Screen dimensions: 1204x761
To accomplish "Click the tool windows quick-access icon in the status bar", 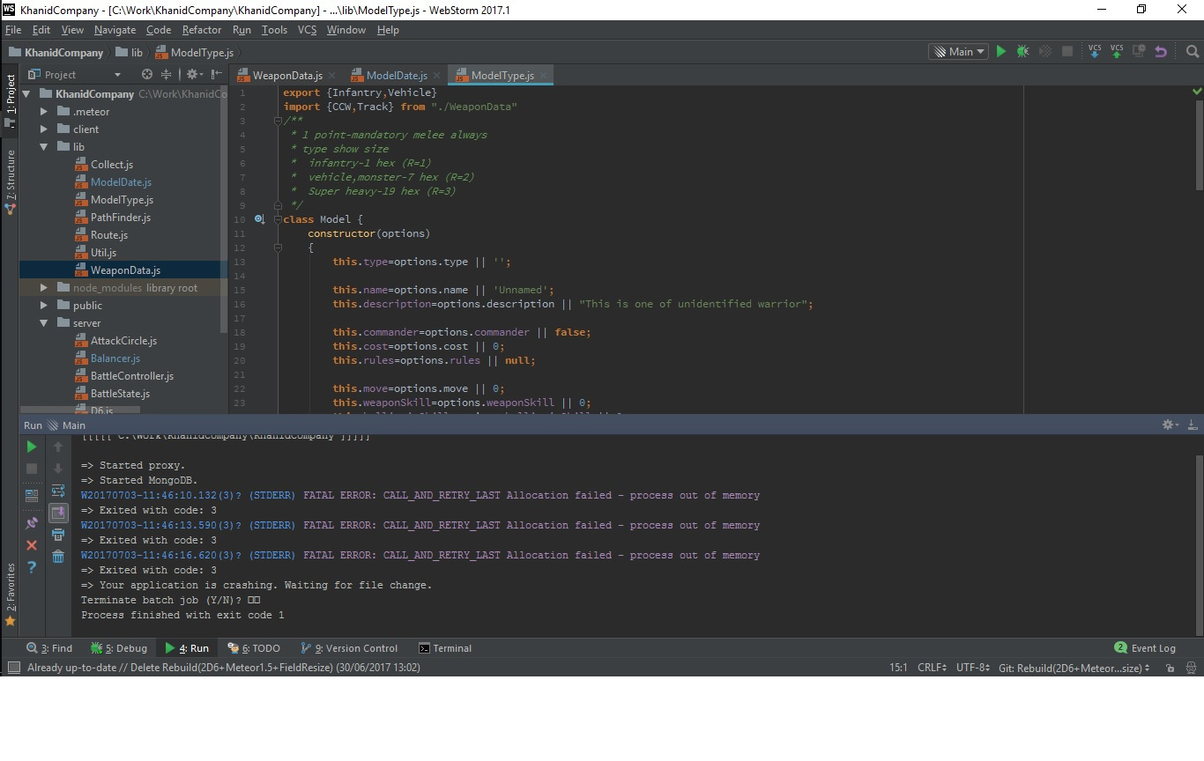I will coord(13,668).
